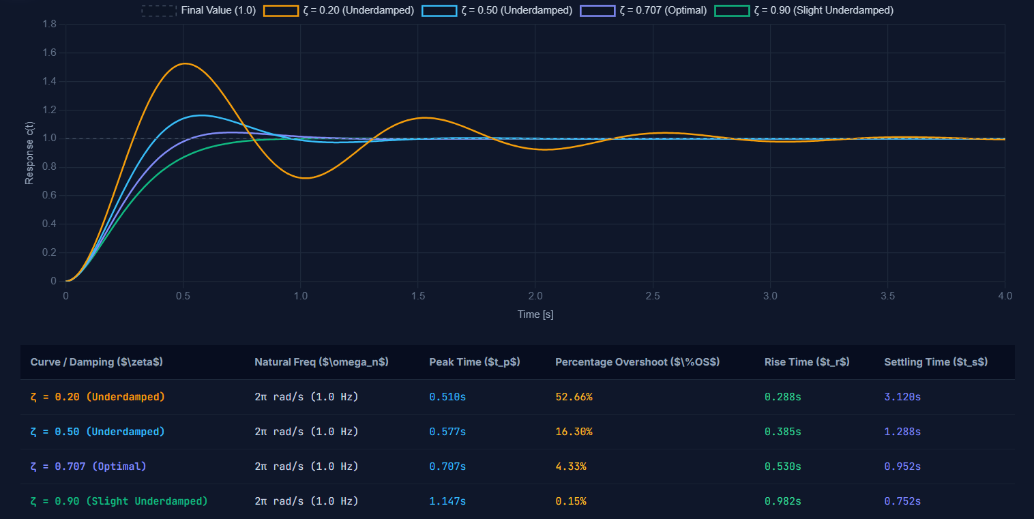Screen dimensions: 1034x519
Task: Click the orange ζ = 0.20 legend color box
Action: (281, 10)
